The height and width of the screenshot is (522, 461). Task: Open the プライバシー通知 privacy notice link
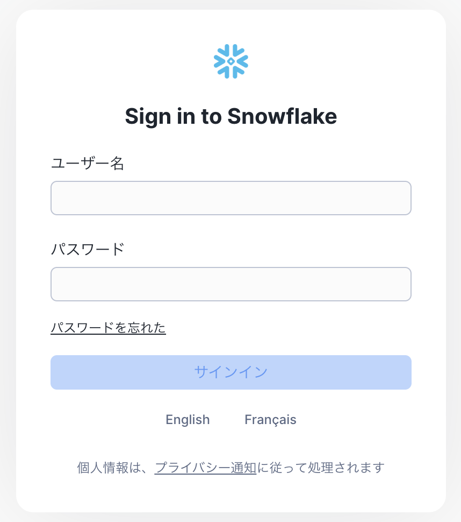205,468
